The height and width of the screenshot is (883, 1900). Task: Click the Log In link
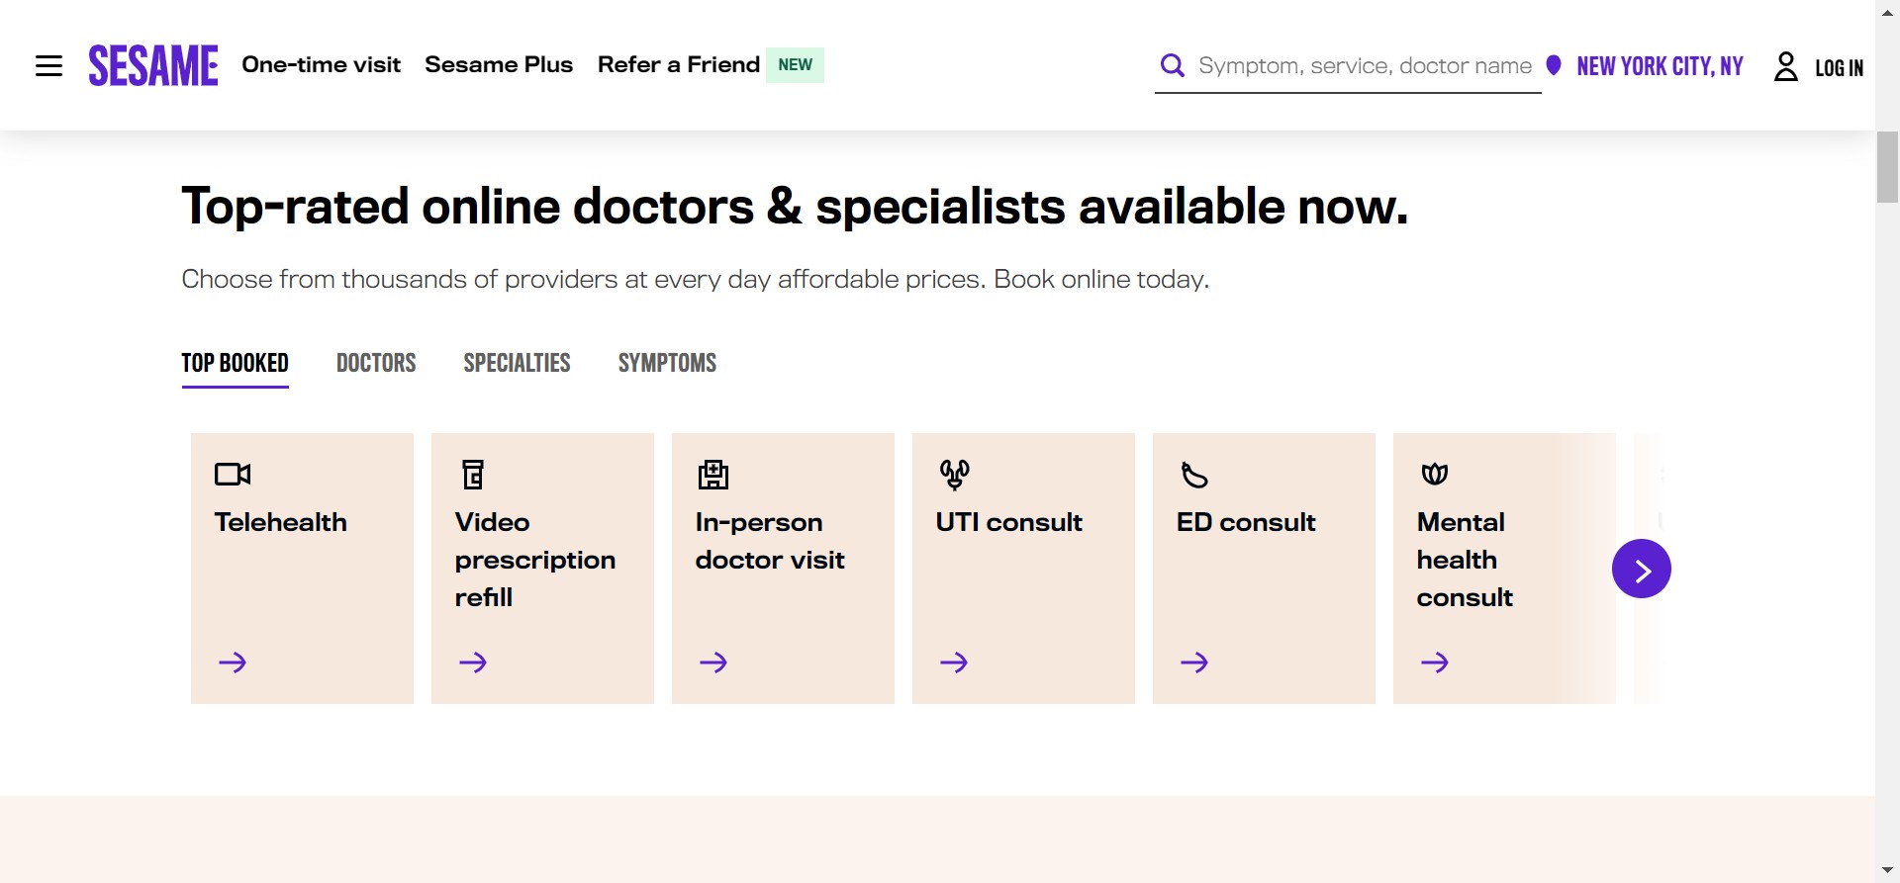tap(1839, 67)
